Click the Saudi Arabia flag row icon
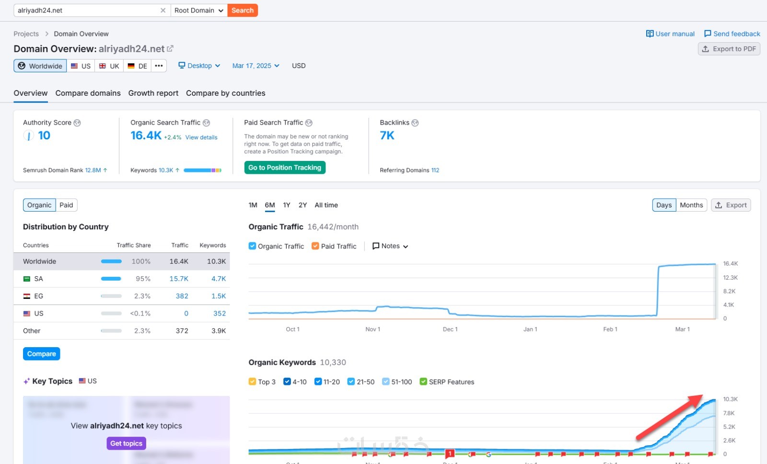Image resolution: width=767 pixels, height=464 pixels. pos(27,279)
